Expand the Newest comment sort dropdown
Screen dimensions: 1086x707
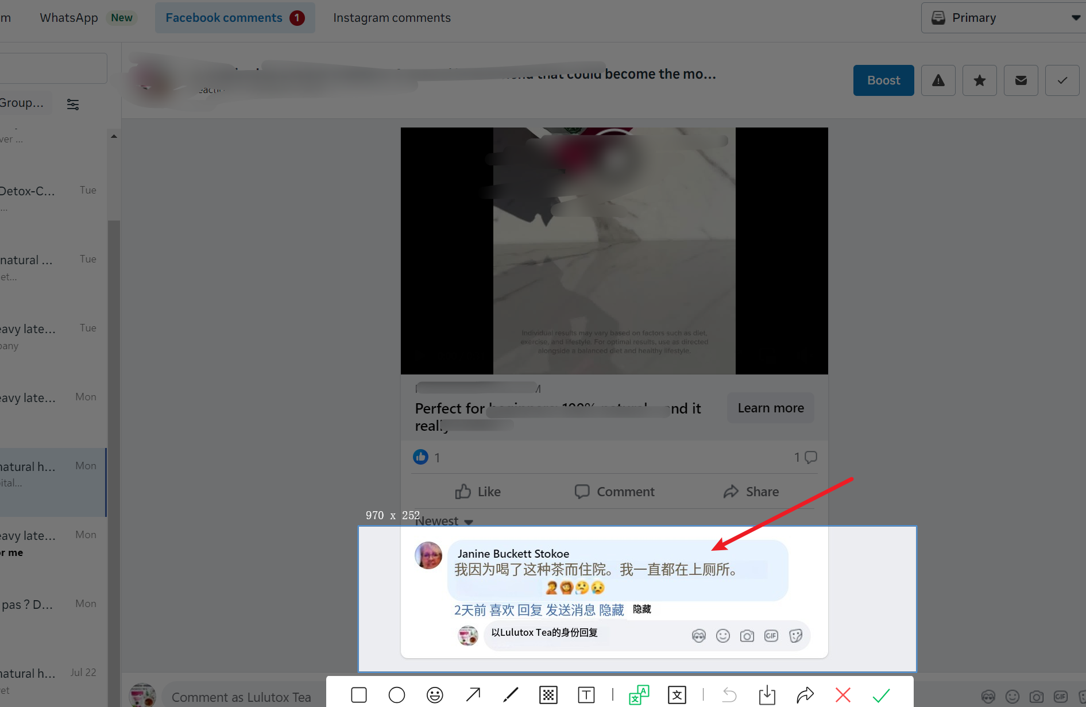click(445, 521)
